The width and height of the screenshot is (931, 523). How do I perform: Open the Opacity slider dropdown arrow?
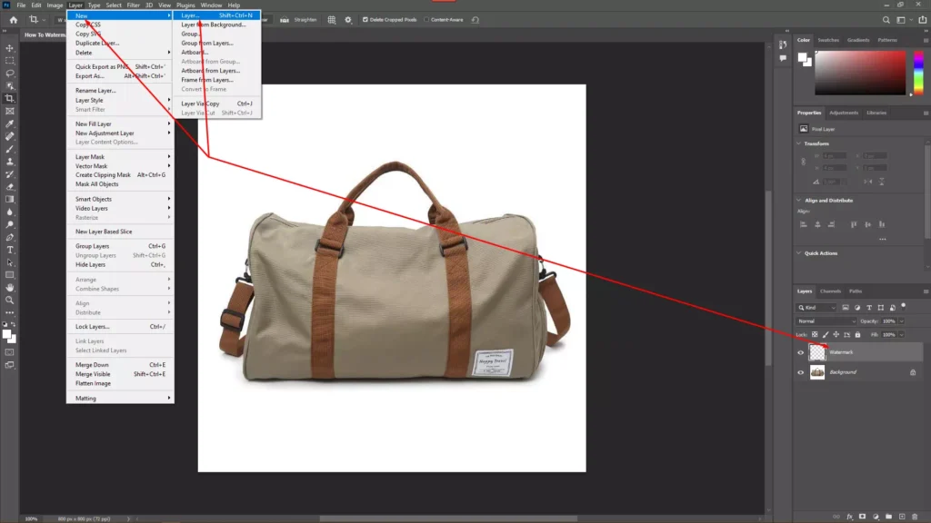[901, 321]
